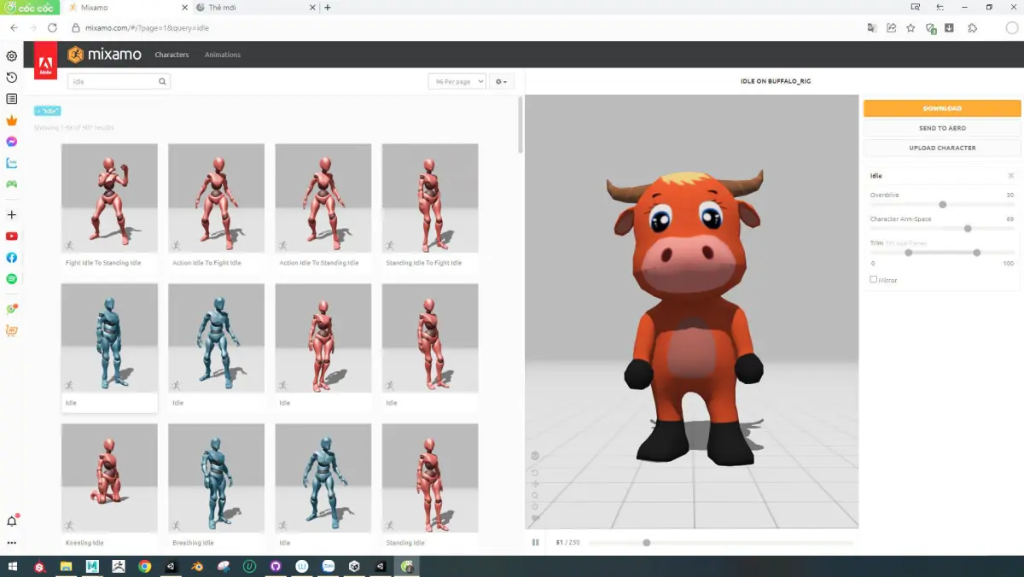Focus the animation search field
The image size is (1024, 577).
(x=119, y=82)
